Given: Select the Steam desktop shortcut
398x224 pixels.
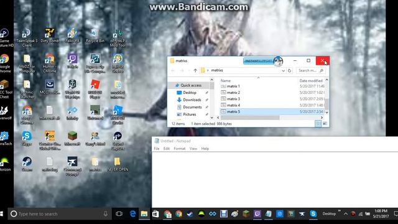Looking at the screenshot, I should click(27, 164).
